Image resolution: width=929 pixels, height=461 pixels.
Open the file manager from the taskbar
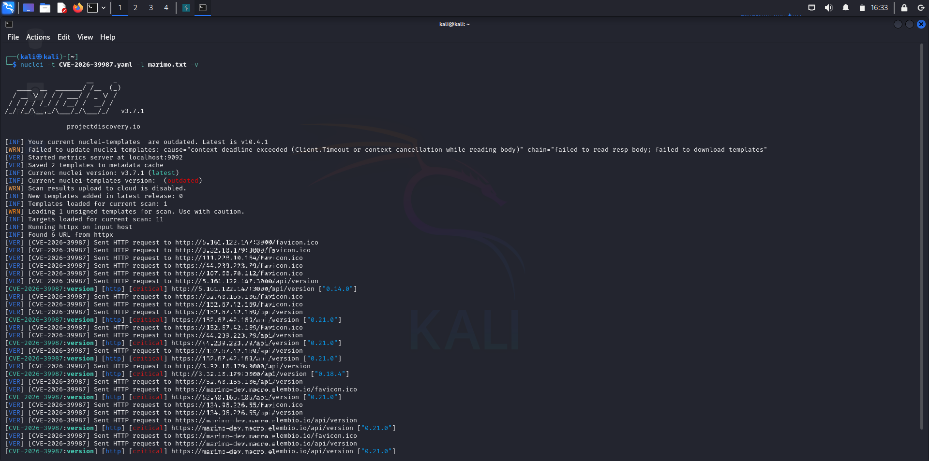click(x=45, y=8)
